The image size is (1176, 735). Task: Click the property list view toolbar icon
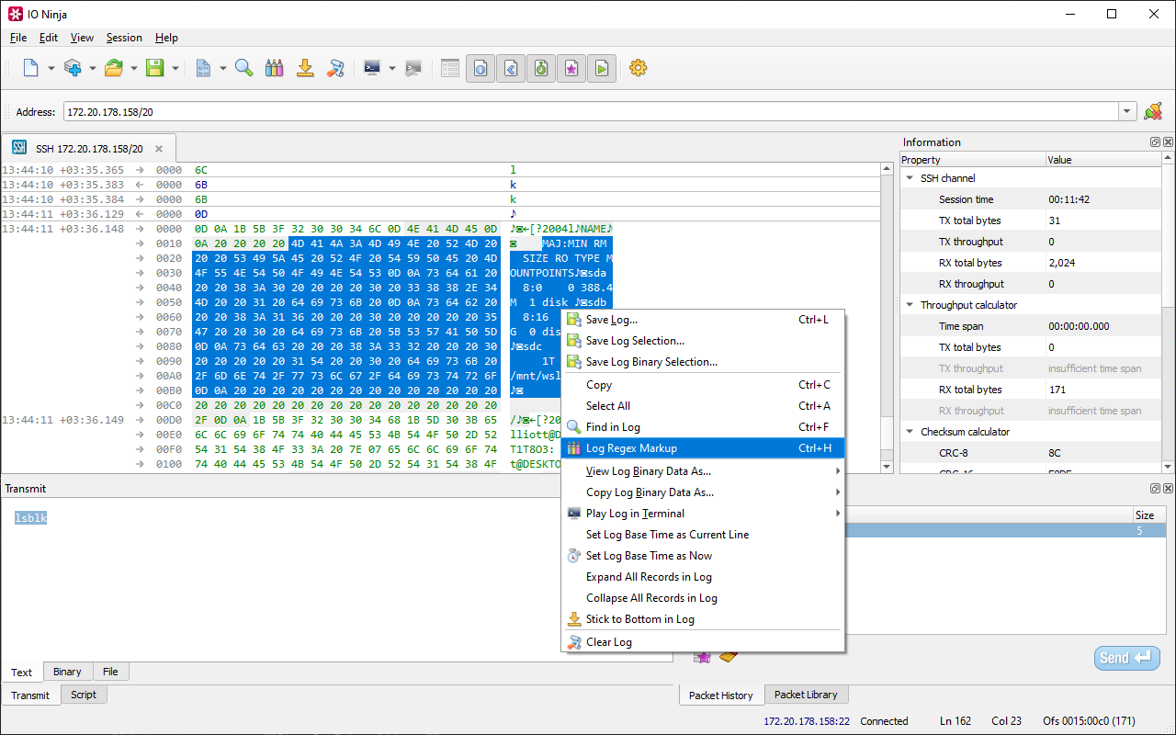click(449, 68)
